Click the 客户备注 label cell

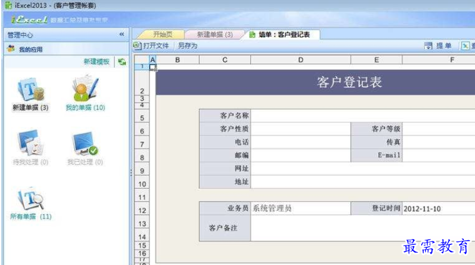[225, 228]
